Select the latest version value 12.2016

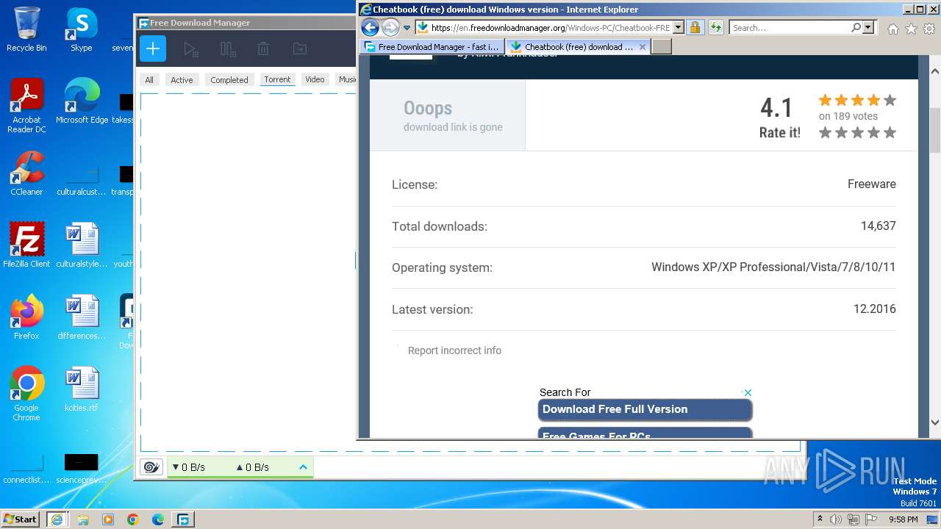[x=874, y=309]
